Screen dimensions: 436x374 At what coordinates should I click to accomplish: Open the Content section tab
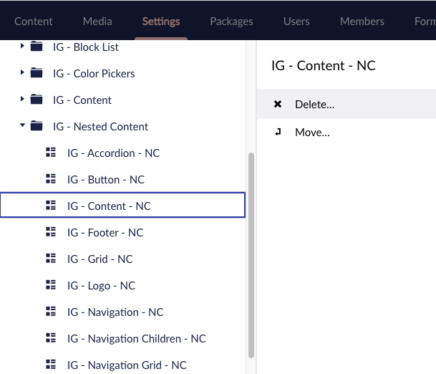[34, 21]
